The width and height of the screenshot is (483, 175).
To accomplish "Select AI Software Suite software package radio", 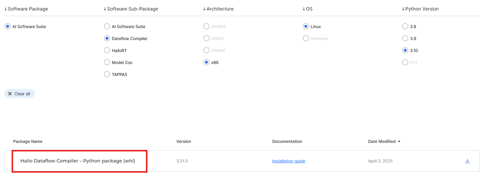I will (8, 27).
